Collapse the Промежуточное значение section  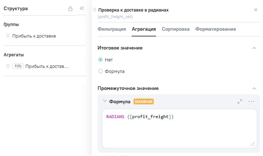click(254, 88)
